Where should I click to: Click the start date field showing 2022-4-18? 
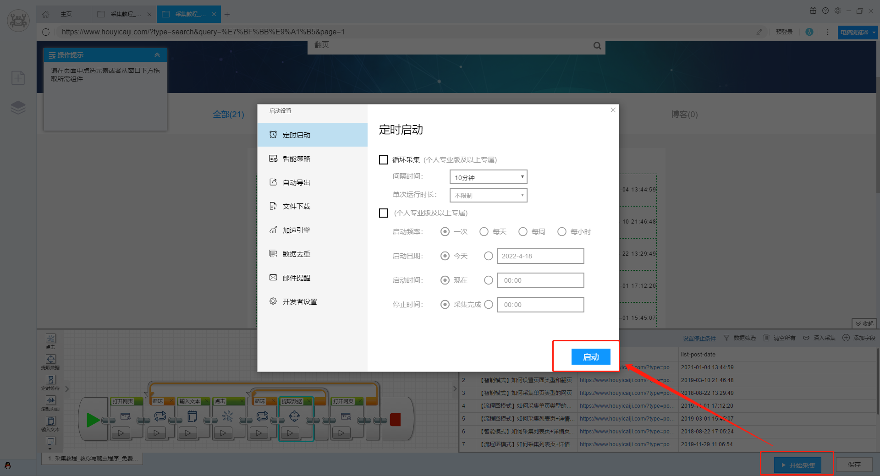click(x=541, y=256)
